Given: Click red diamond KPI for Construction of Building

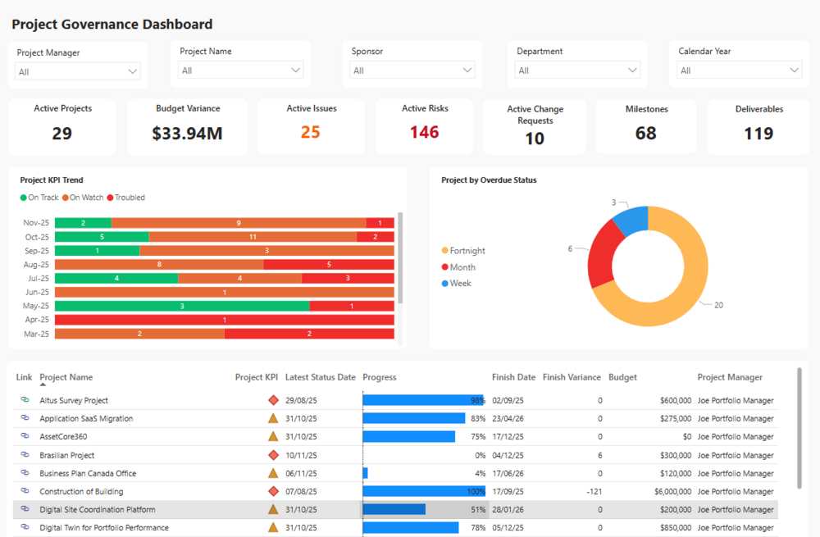Looking at the screenshot, I should 273,492.
